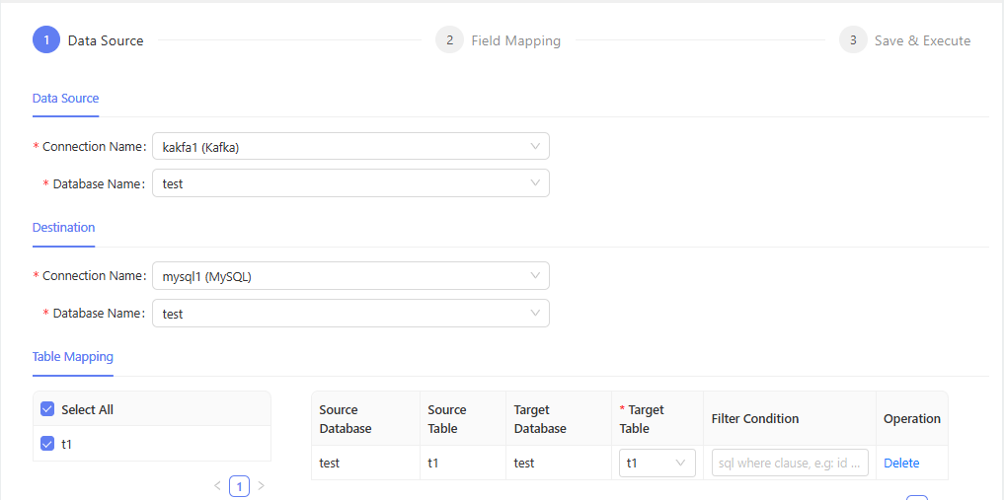The height and width of the screenshot is (500, 1004).
Task: Select the Data Source section tab
Action: 65,99
